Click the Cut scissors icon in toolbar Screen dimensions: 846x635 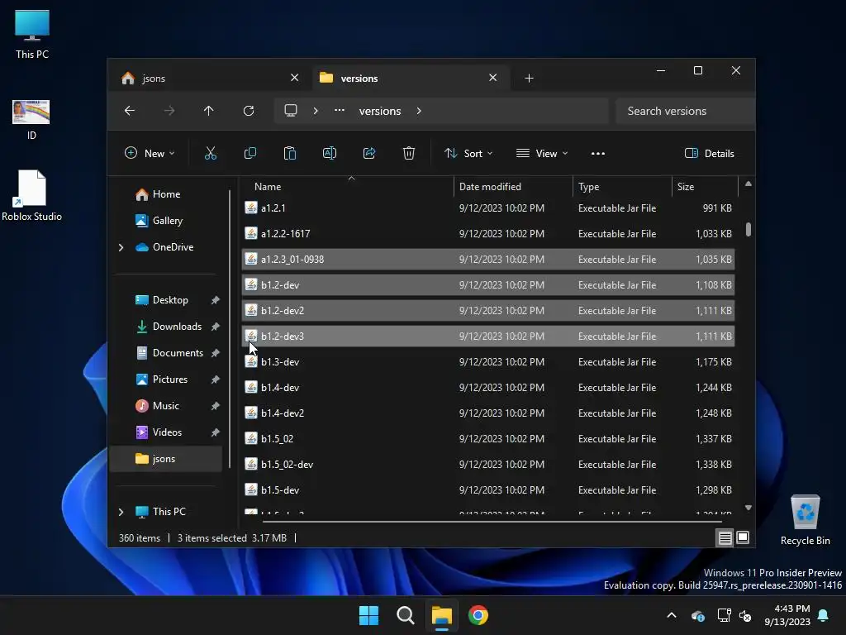(x=211, y=153)
